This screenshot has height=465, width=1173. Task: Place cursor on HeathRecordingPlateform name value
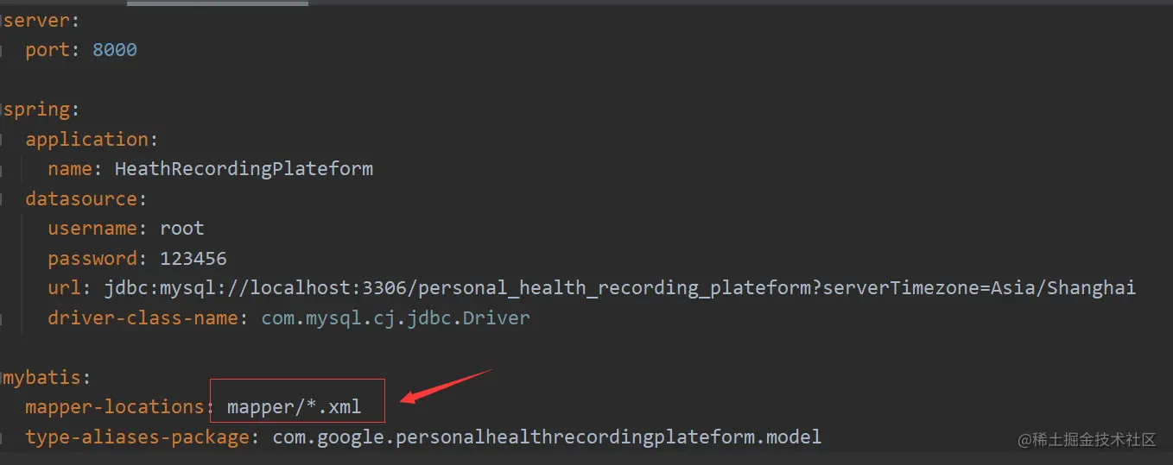pyautogui.click(x=244, y=169)
